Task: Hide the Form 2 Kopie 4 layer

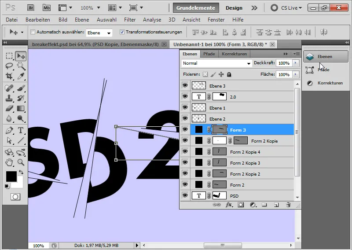Action: click(x=185, y=151)
